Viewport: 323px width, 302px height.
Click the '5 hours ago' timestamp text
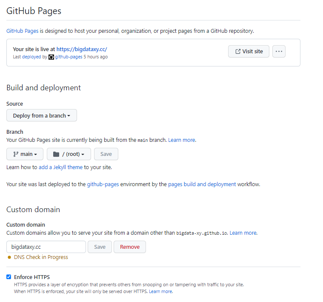pos(96,57)
